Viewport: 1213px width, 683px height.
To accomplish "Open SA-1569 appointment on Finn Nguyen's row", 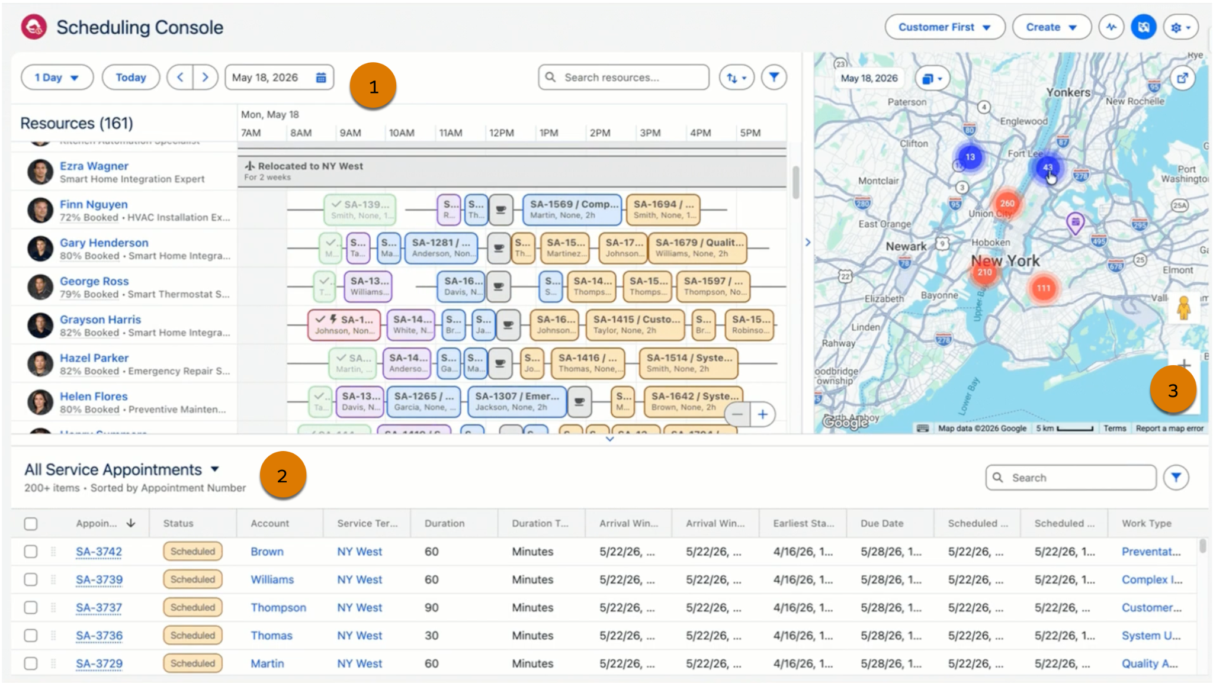I will pyautogui.click(x=572, y=210).
